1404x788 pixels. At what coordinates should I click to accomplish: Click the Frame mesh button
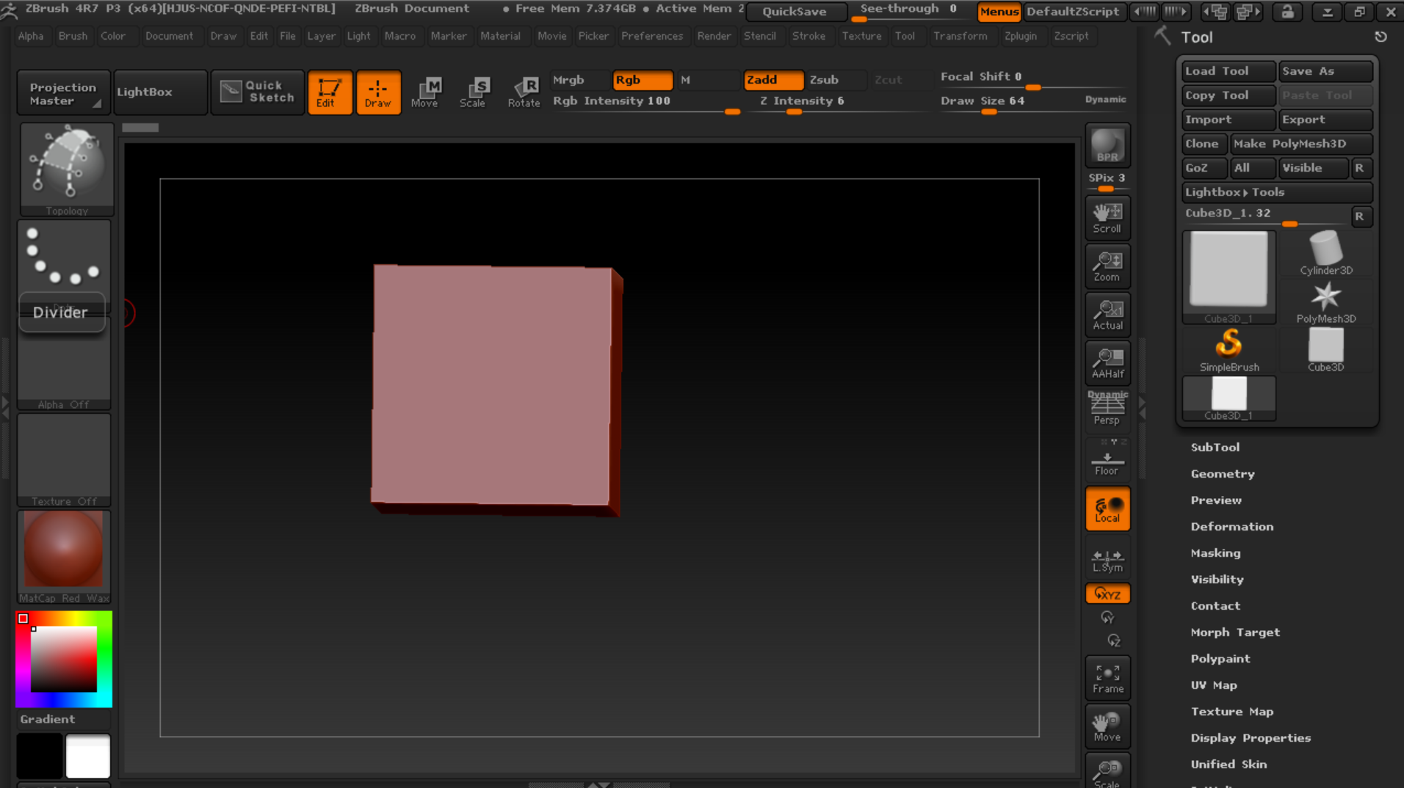[x=1107, y=678]
